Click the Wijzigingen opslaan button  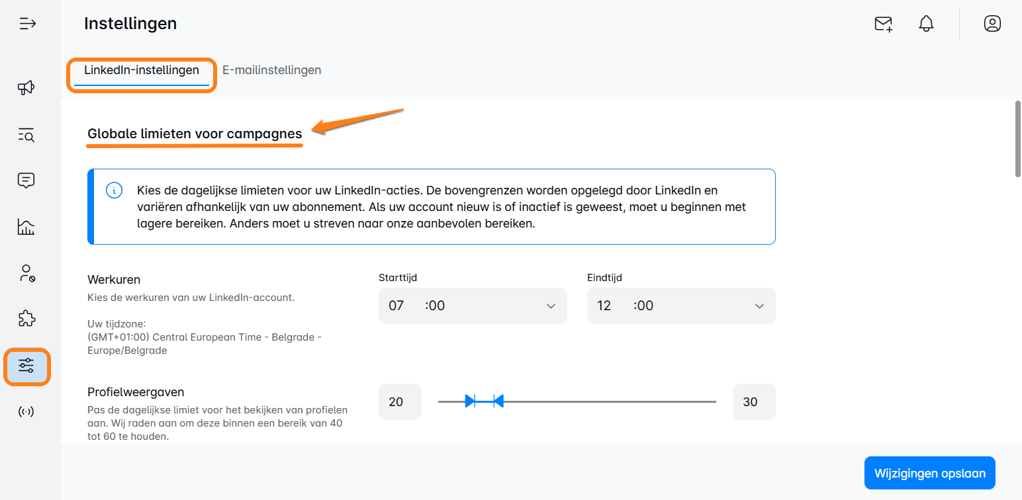pos(929,473)
